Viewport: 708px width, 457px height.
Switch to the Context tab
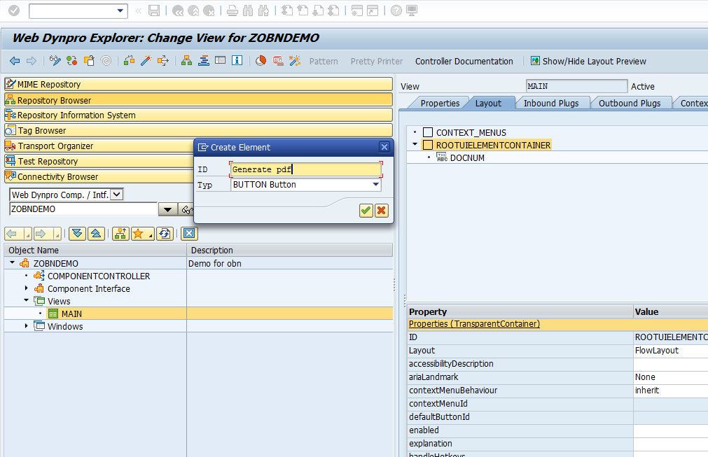click(x=693, y=104)
